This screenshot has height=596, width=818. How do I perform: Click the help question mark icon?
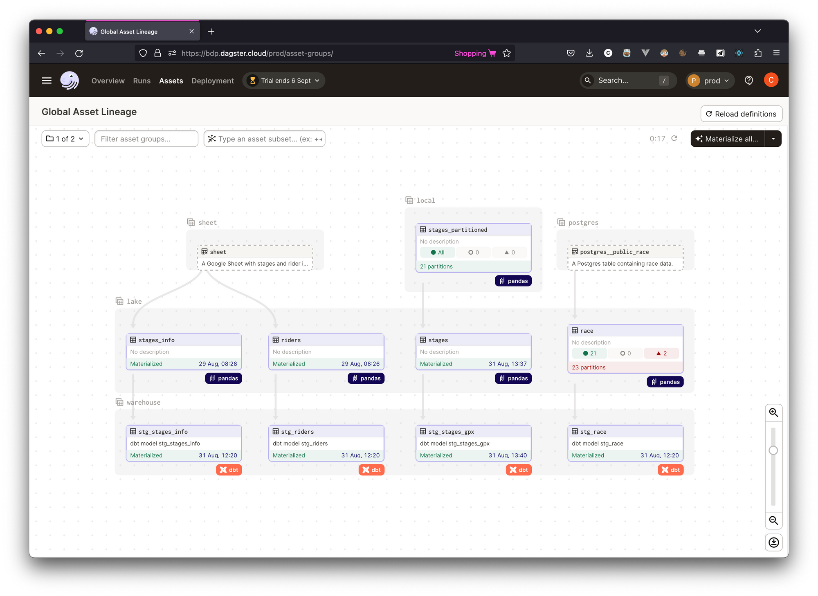point(749,81)
